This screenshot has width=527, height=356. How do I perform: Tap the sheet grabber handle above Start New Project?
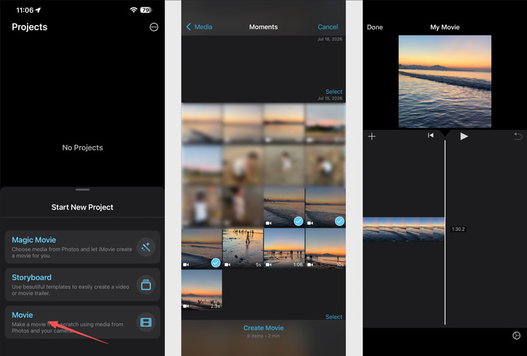tap(82, 190)
